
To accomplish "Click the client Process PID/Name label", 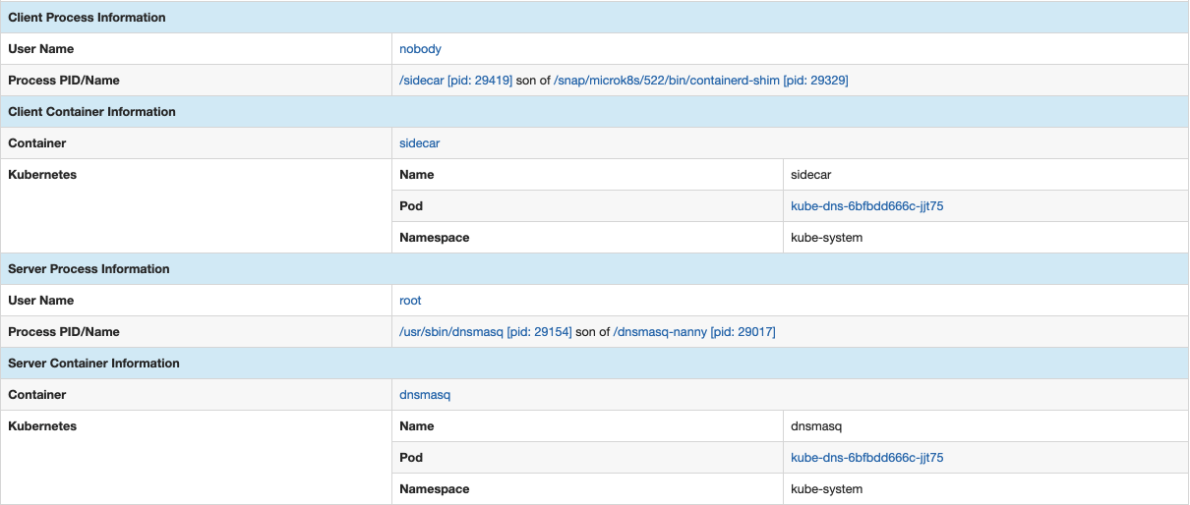I will (x=64, y=80).
